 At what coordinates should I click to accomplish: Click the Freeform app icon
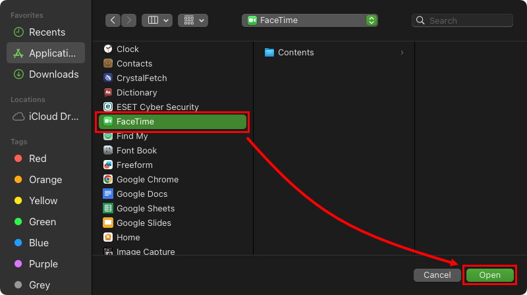click(x=108, y=165)
